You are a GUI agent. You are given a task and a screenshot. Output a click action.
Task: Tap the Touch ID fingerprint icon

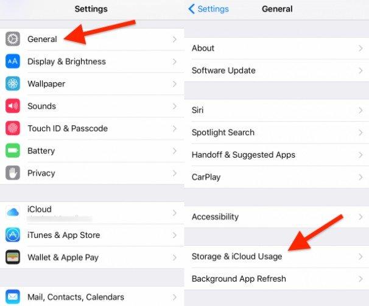13,128
